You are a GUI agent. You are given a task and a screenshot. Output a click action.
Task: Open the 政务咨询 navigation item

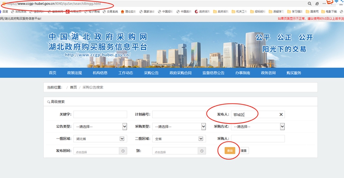[268, 73]
